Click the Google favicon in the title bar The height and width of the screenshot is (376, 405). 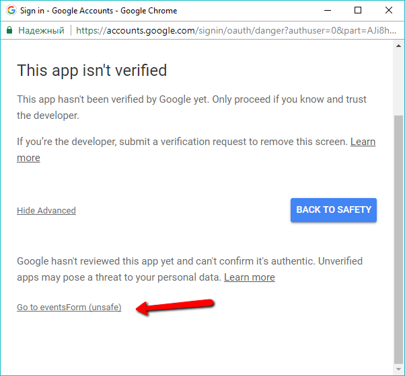(11, 11)
